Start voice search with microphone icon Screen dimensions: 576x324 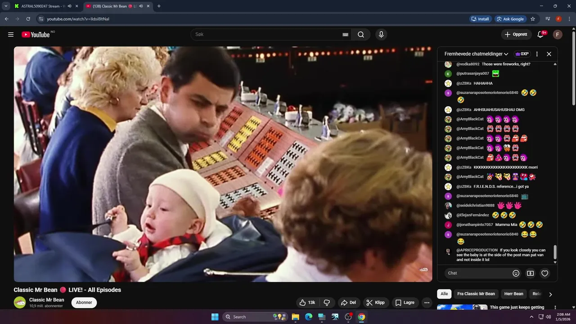click(381, 35)
